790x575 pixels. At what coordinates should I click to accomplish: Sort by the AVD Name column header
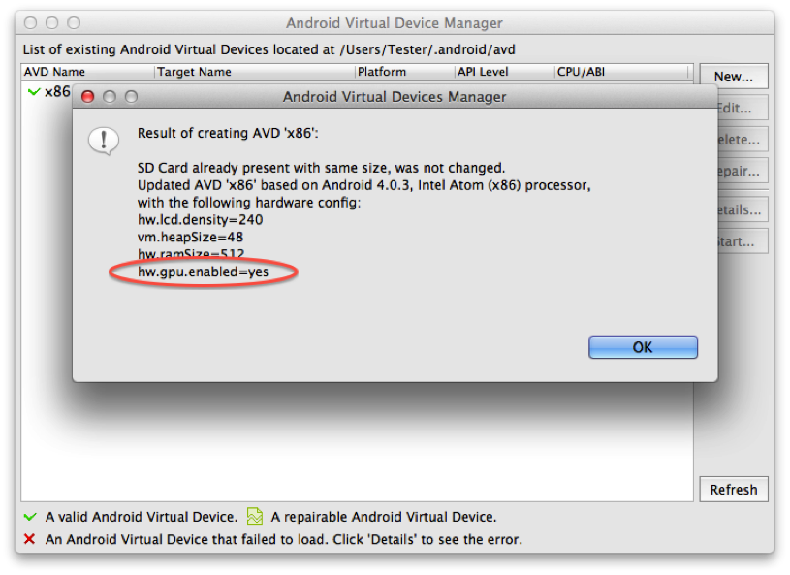[x=87, y=72]
